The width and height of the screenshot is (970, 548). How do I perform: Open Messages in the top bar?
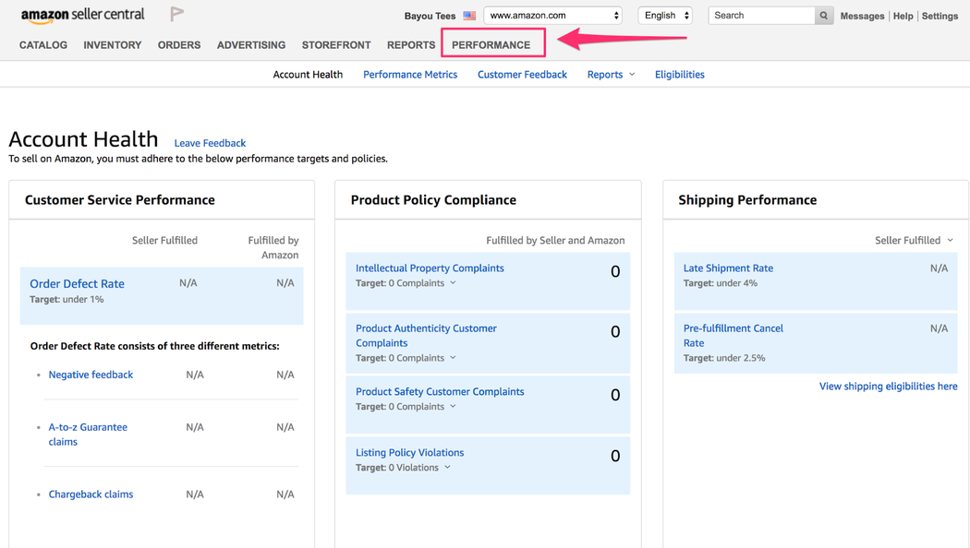861,15
